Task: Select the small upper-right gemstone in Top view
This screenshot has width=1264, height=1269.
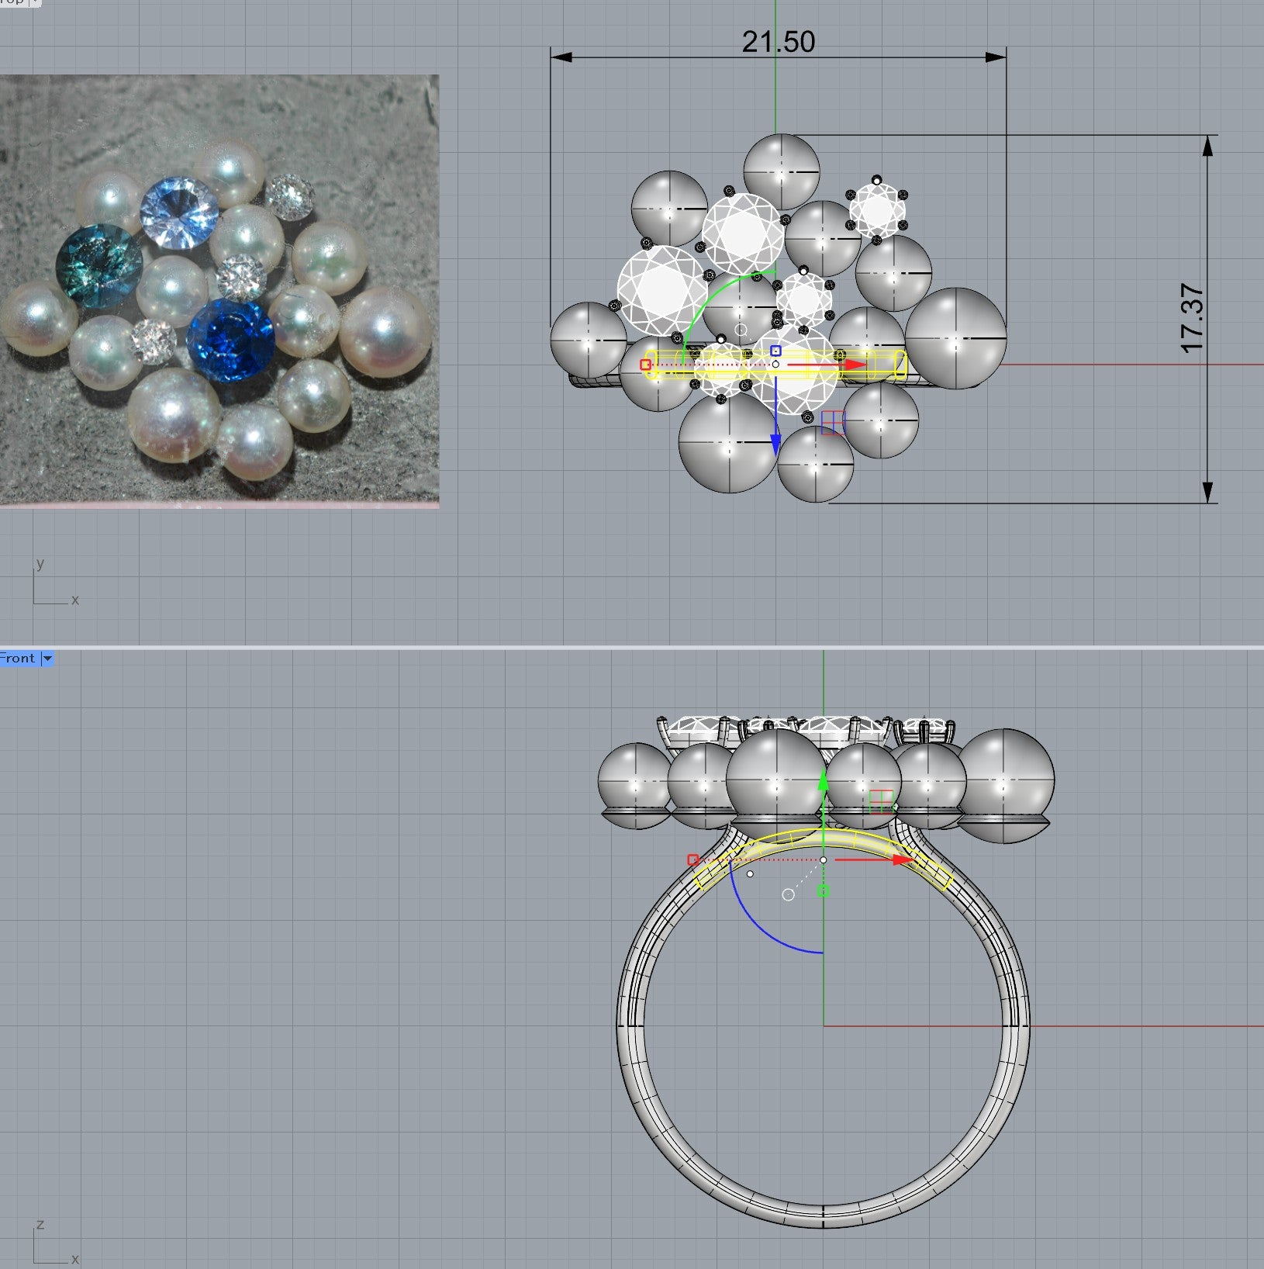Action: click(x=877, y=210)
